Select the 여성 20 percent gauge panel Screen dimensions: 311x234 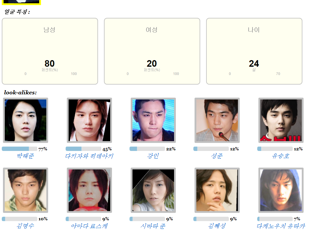coord(152,51)
